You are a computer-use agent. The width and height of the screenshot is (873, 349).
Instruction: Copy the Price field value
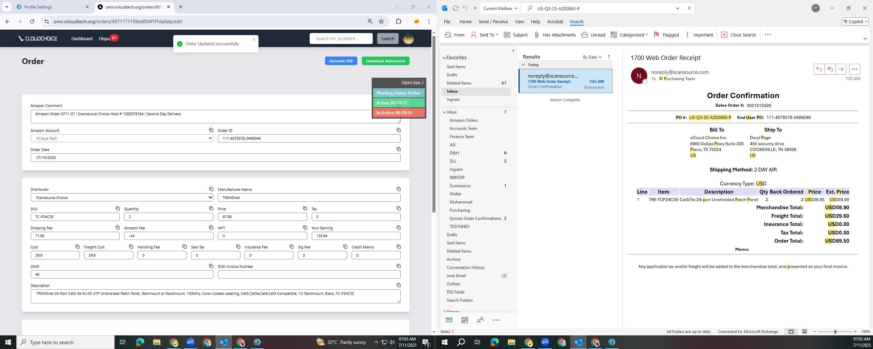point(305,208)
